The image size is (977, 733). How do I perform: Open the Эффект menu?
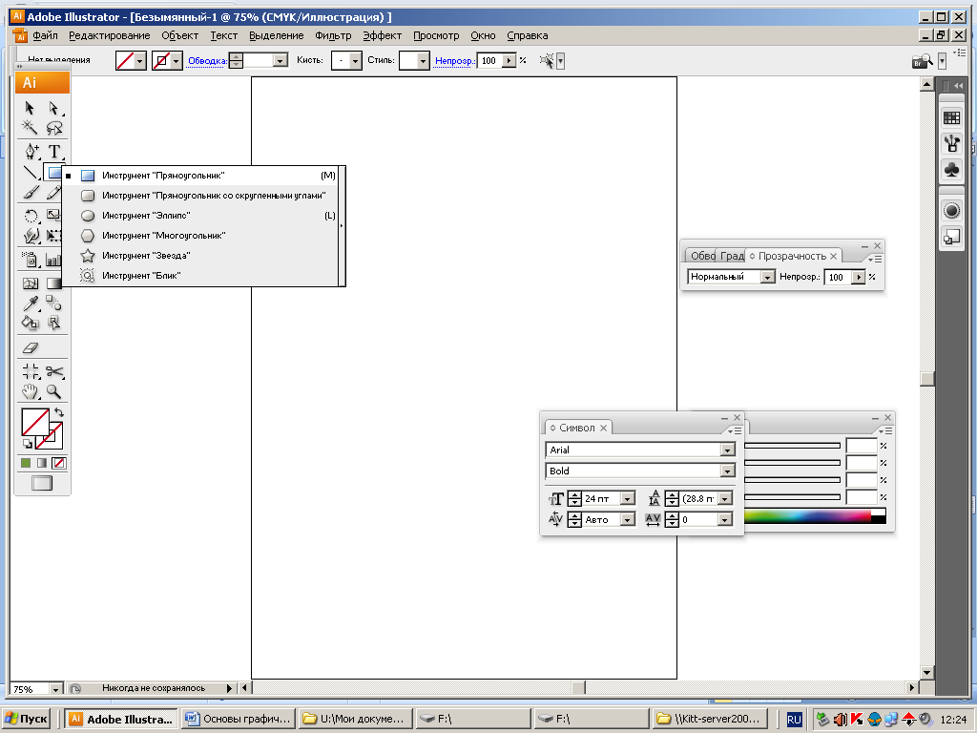(382, 35)
